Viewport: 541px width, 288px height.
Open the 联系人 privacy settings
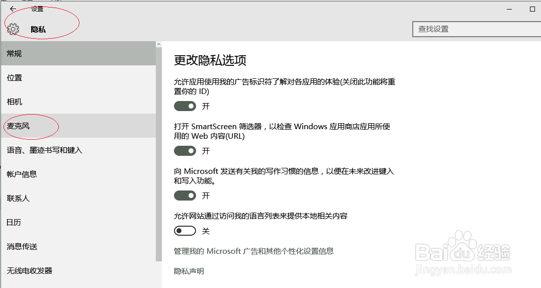(x=78, y=199)
